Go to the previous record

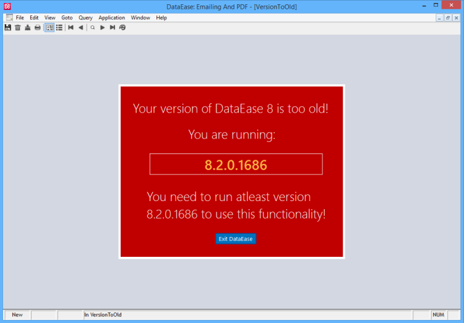[80, 27]
